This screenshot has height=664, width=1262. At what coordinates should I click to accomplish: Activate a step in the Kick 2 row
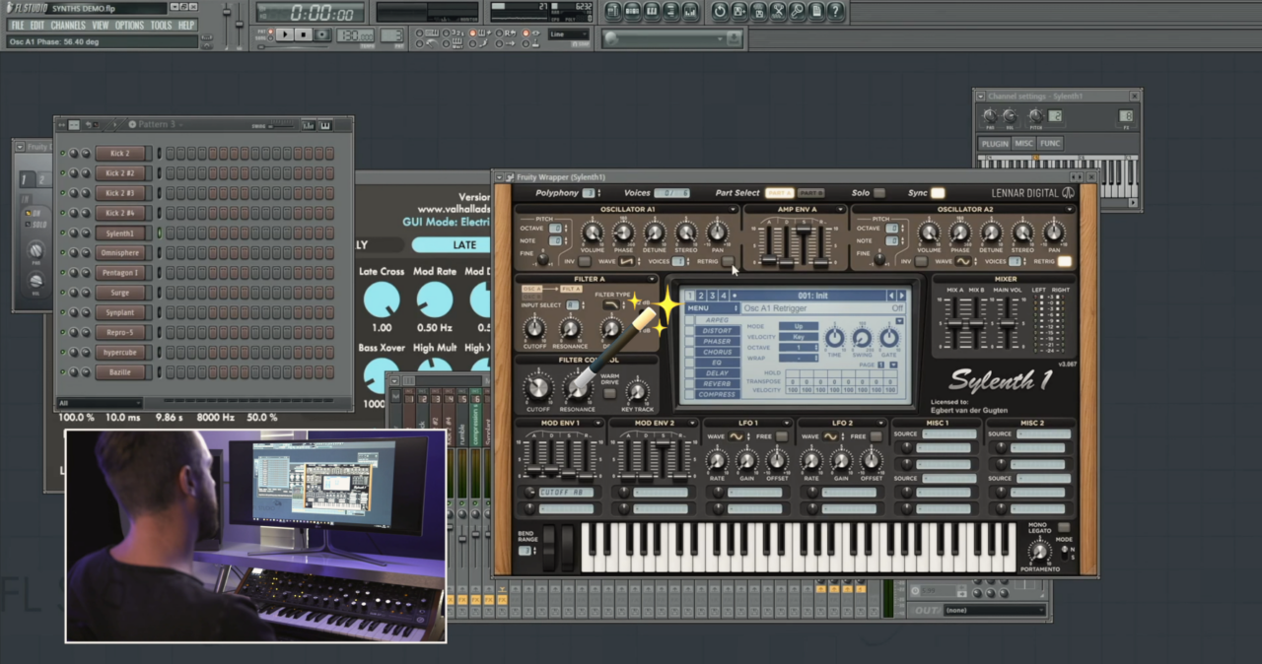point(172,153)
